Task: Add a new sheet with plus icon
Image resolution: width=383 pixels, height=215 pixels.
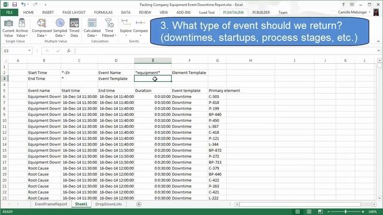Action: 139,204
